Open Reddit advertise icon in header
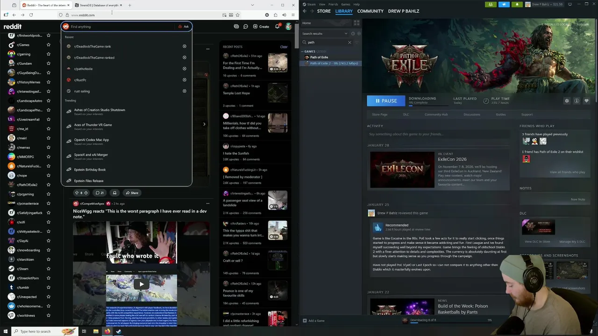Viewport: 598px width, 336px height. (x=236, y=27)
